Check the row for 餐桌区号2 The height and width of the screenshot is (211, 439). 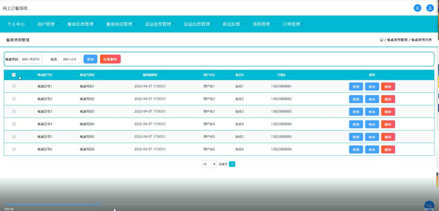(14, 99)
